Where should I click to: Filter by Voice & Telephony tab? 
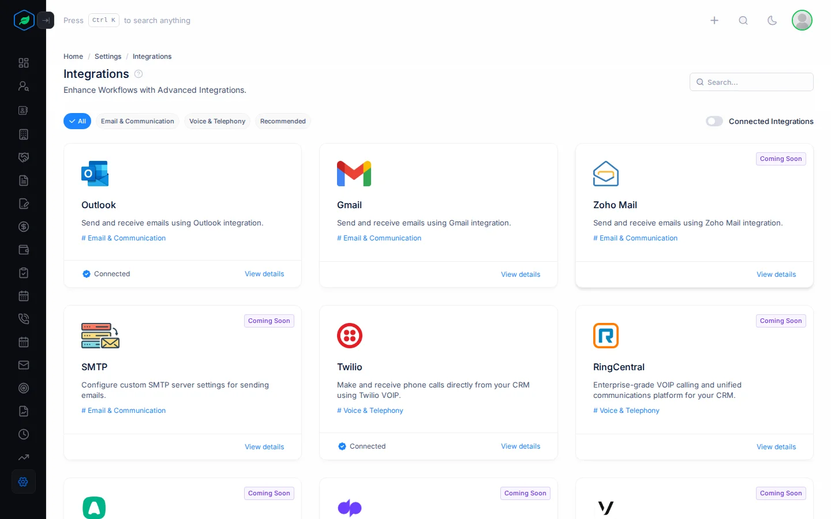point(217,121)
